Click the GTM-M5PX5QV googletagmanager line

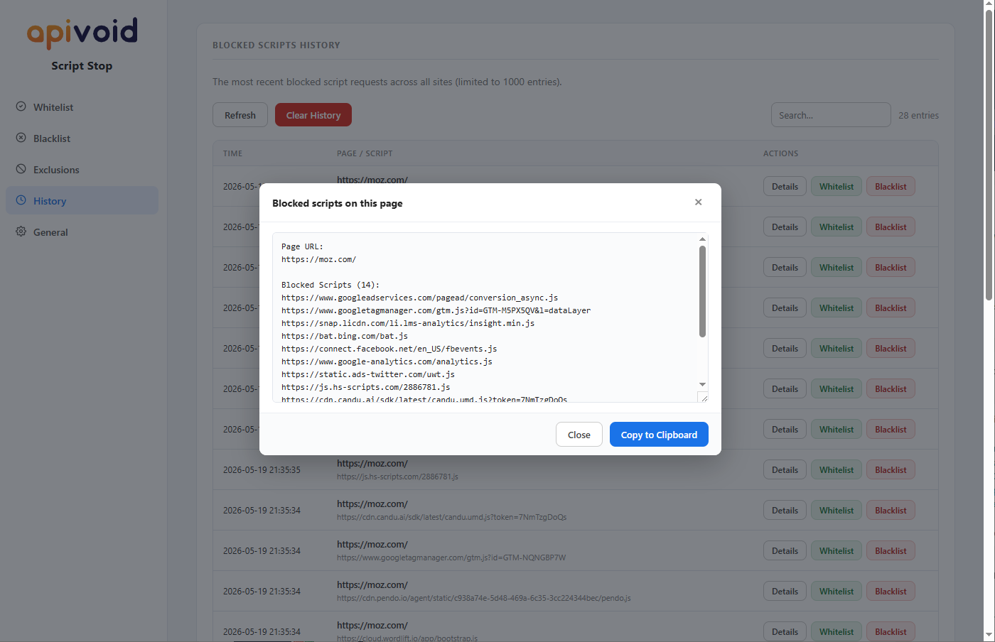436,310
